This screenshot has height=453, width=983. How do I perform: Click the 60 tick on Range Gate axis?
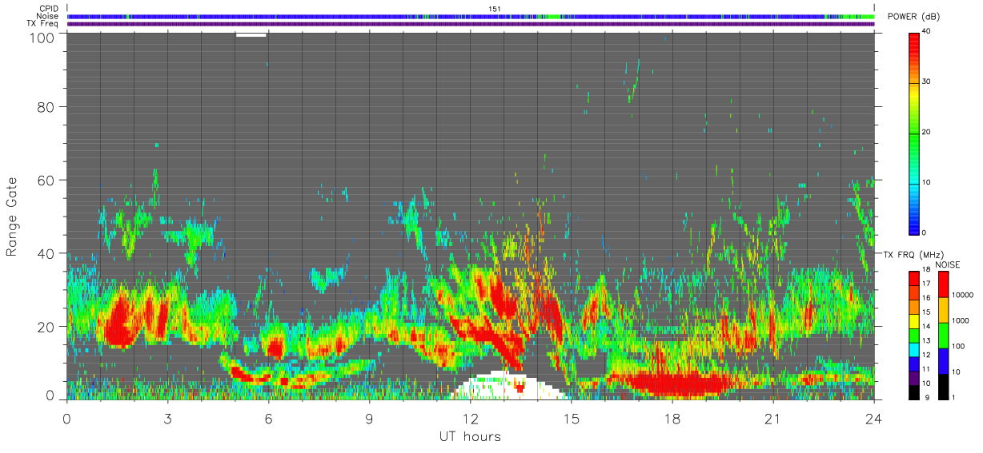(46, 180)
